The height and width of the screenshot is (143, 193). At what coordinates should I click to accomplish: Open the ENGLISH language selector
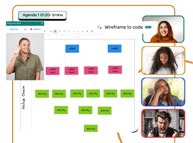point(14,29)
